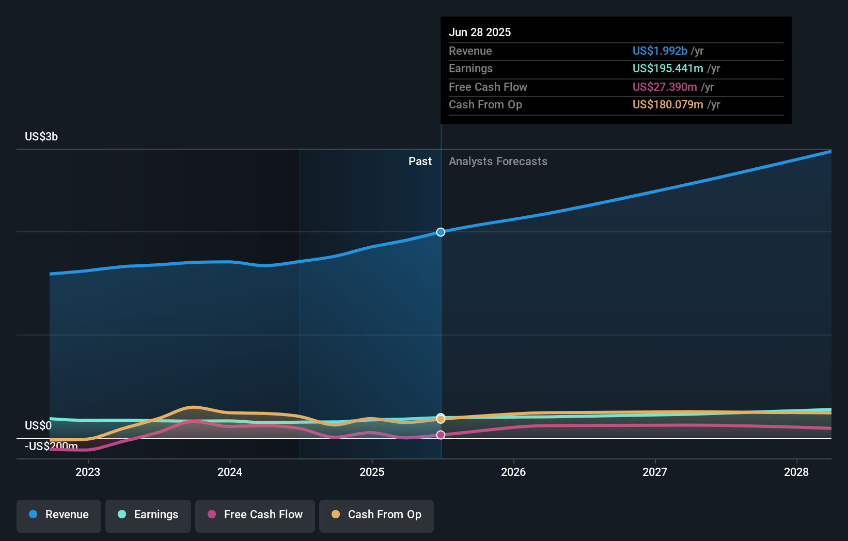
Task: Toggle the Revenue legend button
Action: click(59, 516)
